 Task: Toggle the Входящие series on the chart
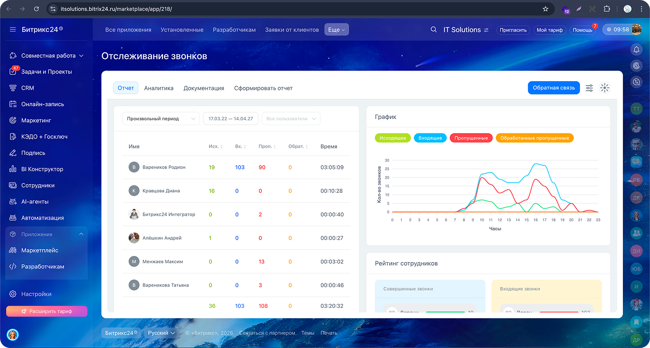(430, 138)
